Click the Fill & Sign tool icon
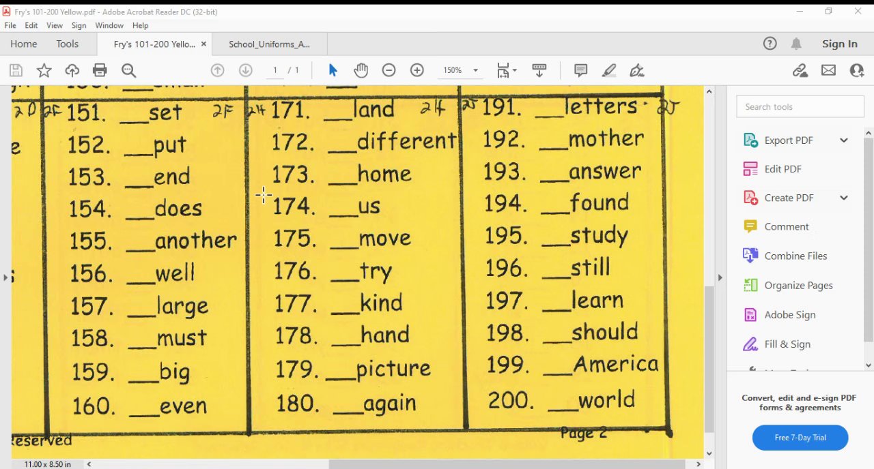 tap(750, 344)
